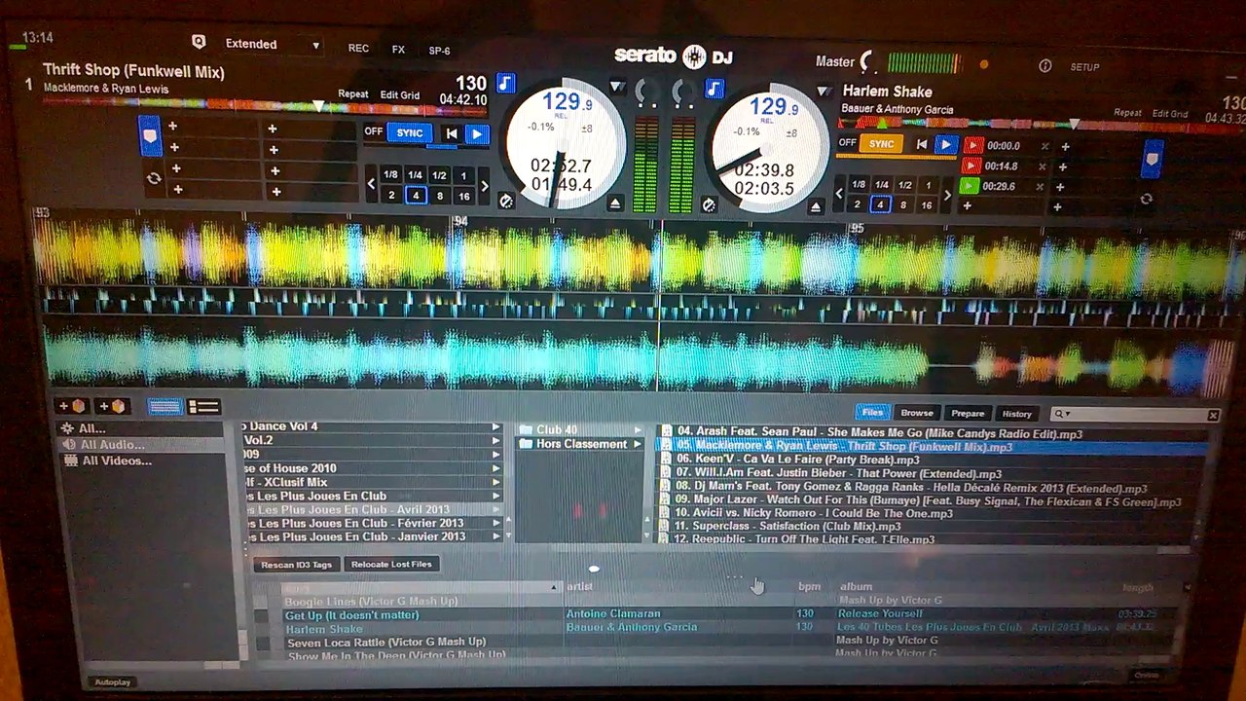Open the FX effects panel
Image resolution: width=1246 pixels, height=701 pixels.
pos(398,50)
